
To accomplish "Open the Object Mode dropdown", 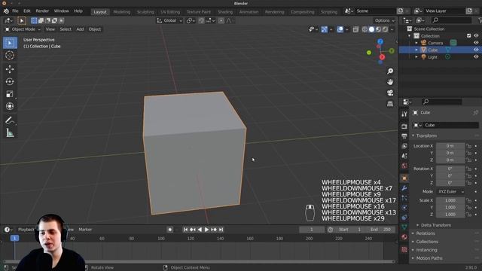I will pyautogui.click(x=23, y=29).
